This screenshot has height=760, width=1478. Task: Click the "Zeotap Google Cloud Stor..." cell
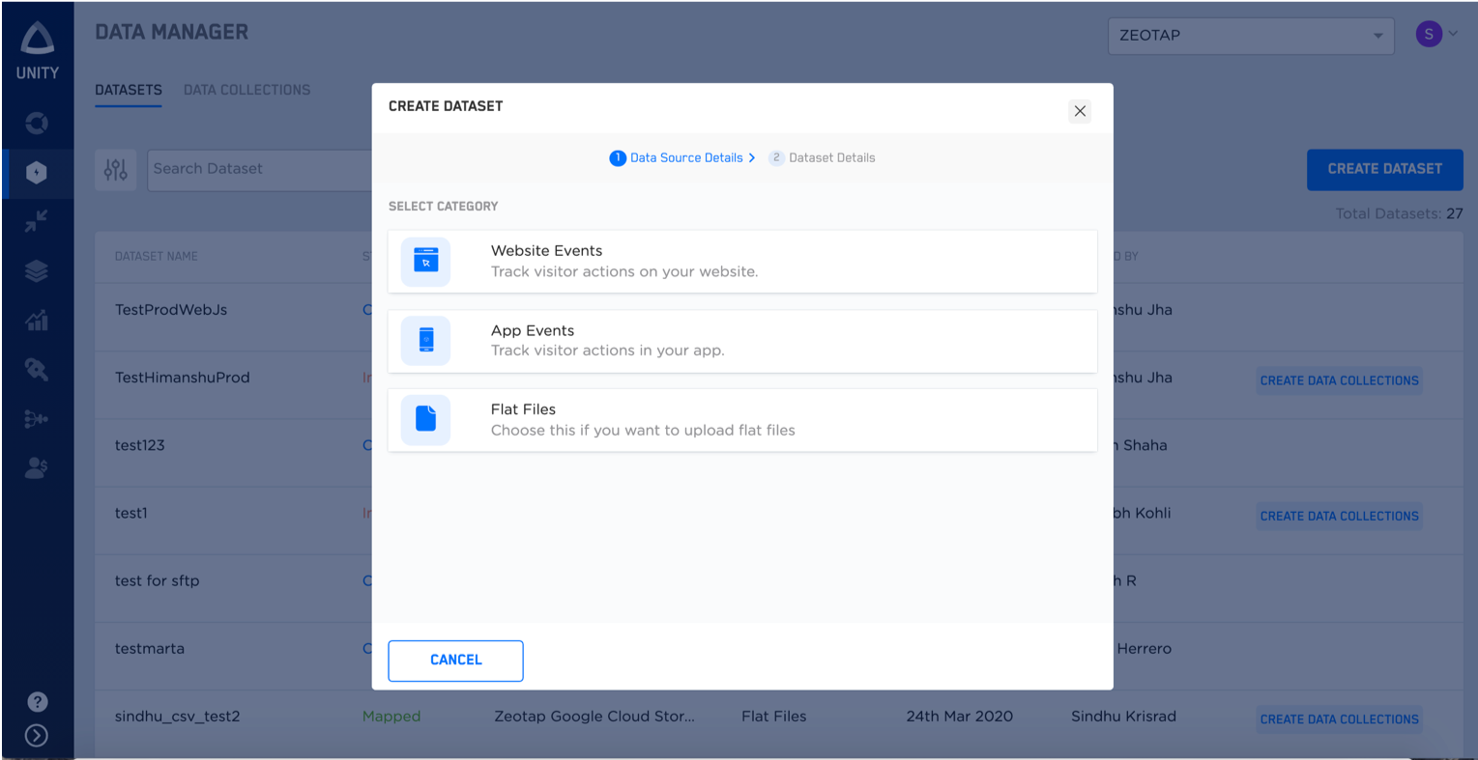coord(594,717)
